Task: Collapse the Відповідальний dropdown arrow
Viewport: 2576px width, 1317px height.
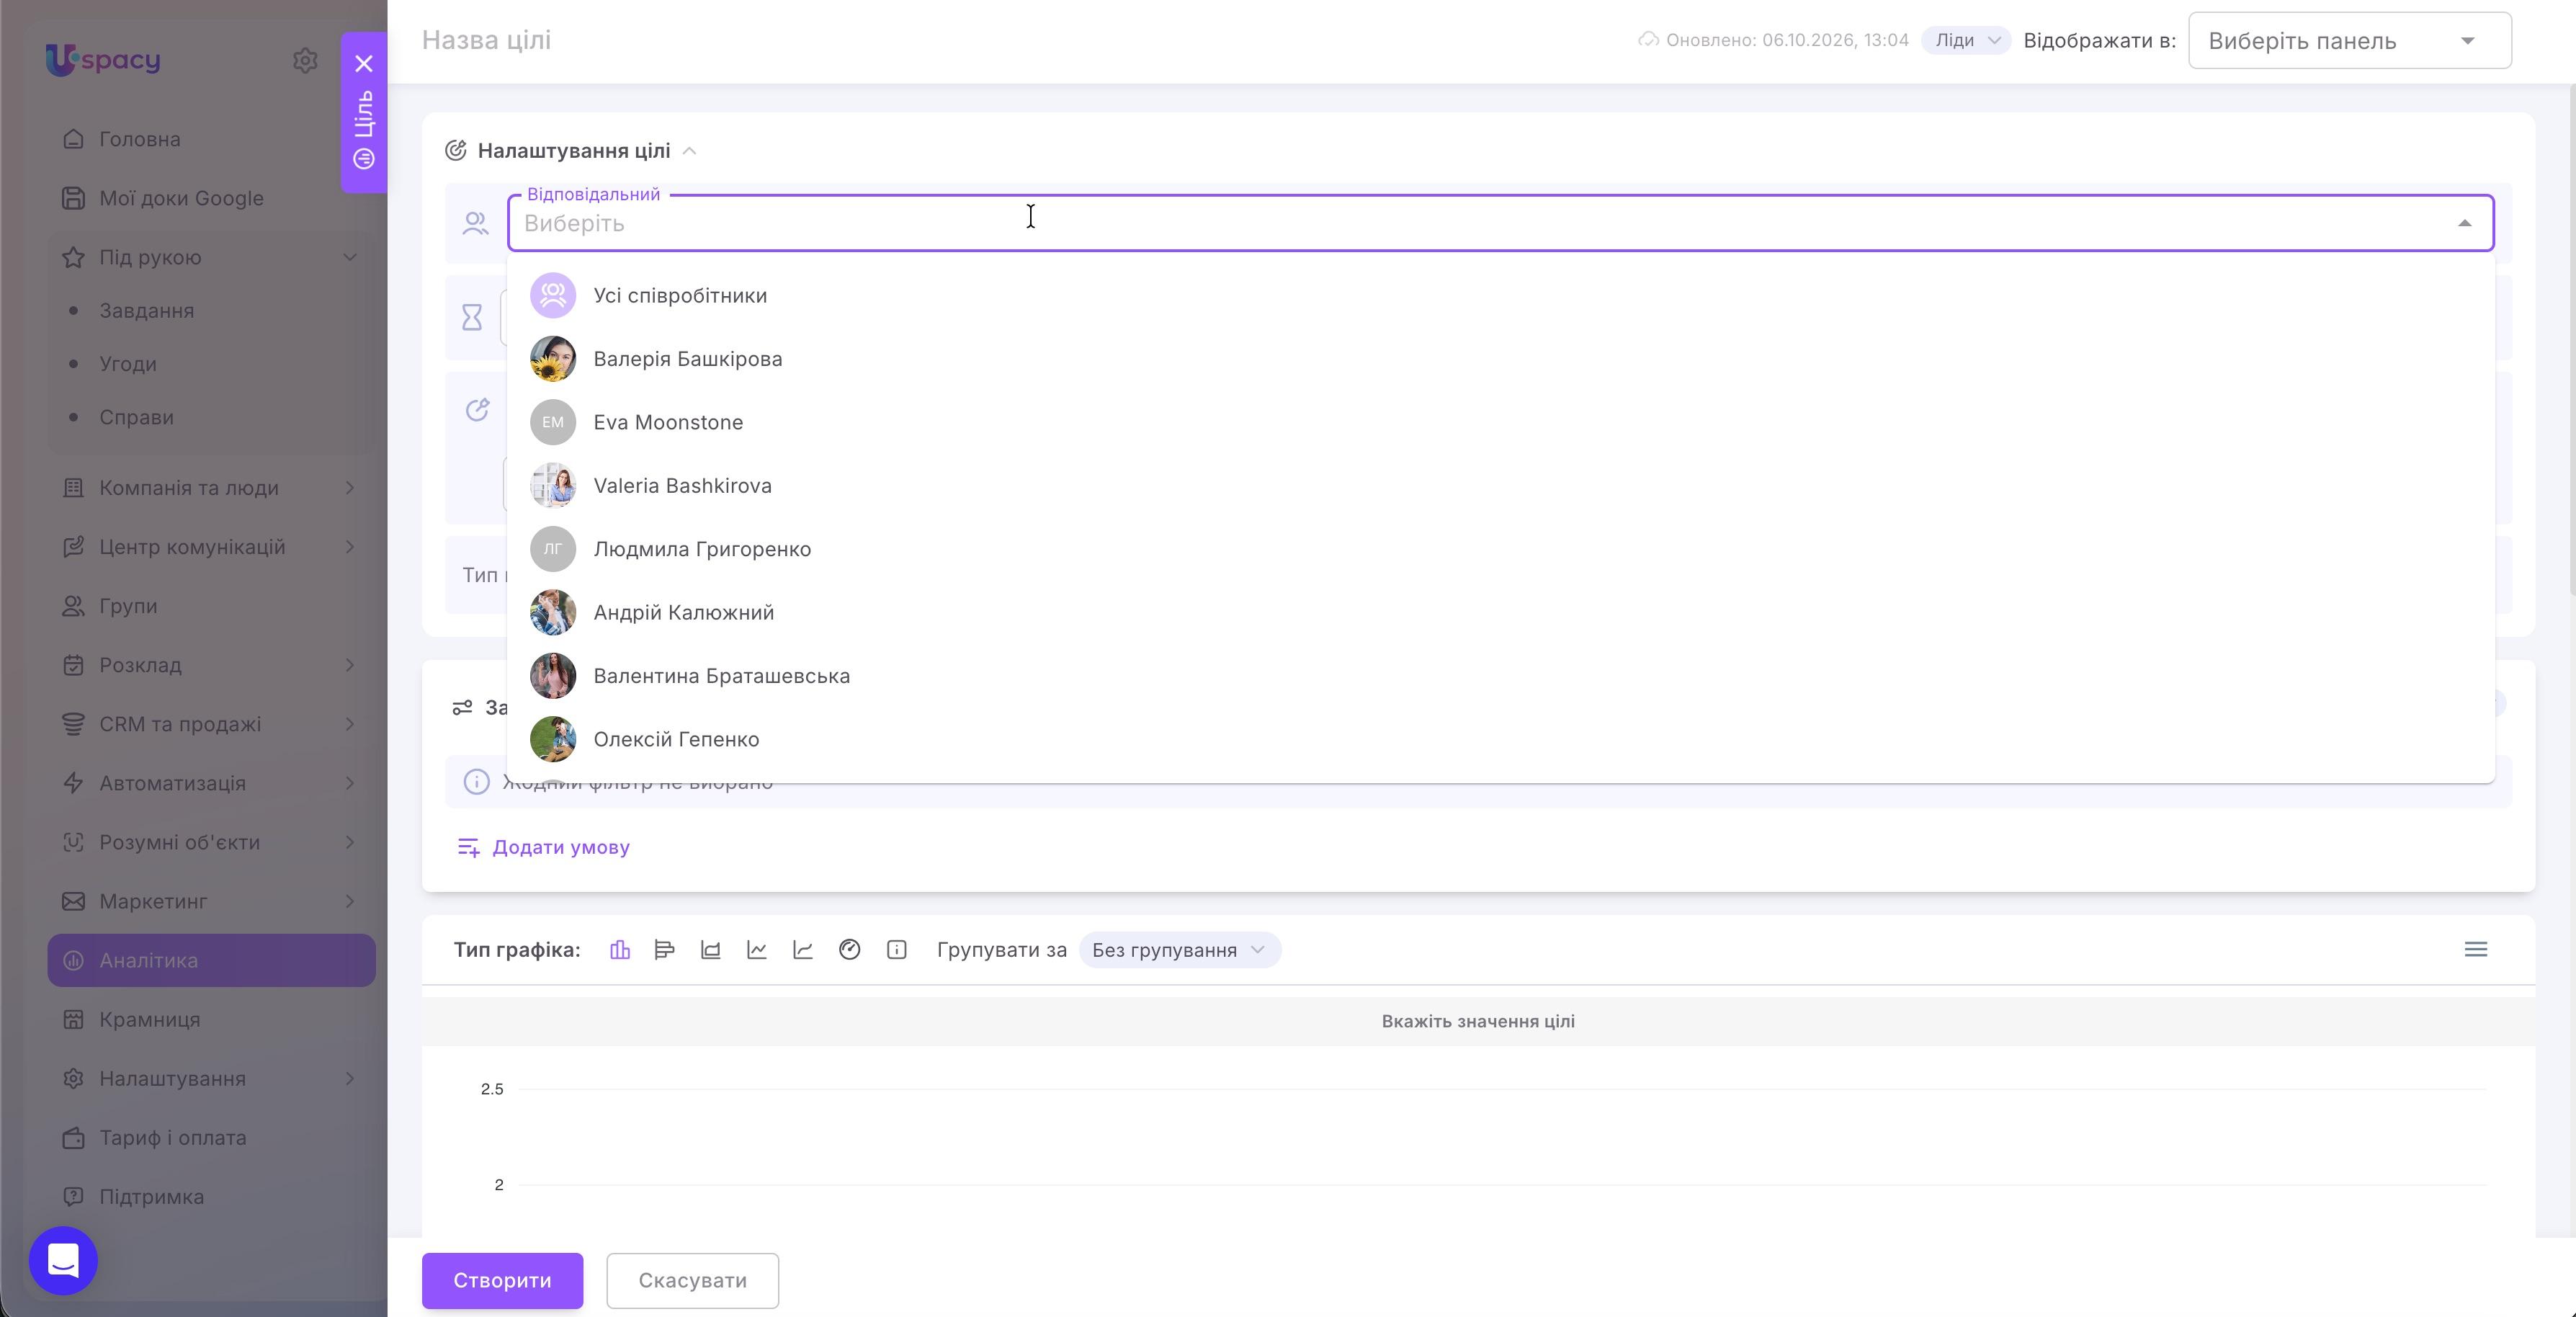Action: click(2464, 223)
